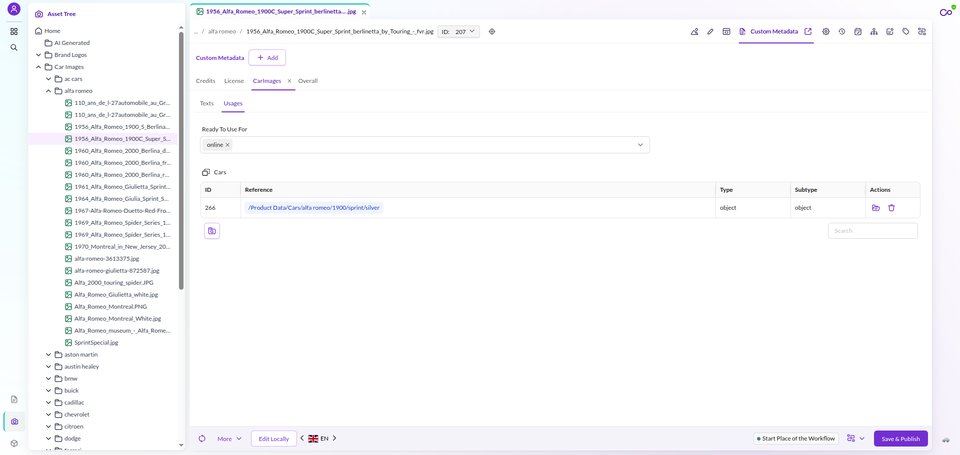Close the CarImages metadata tab with its x
The height and width of the screenshot is (455, 960).
click(x=289, y=81)
